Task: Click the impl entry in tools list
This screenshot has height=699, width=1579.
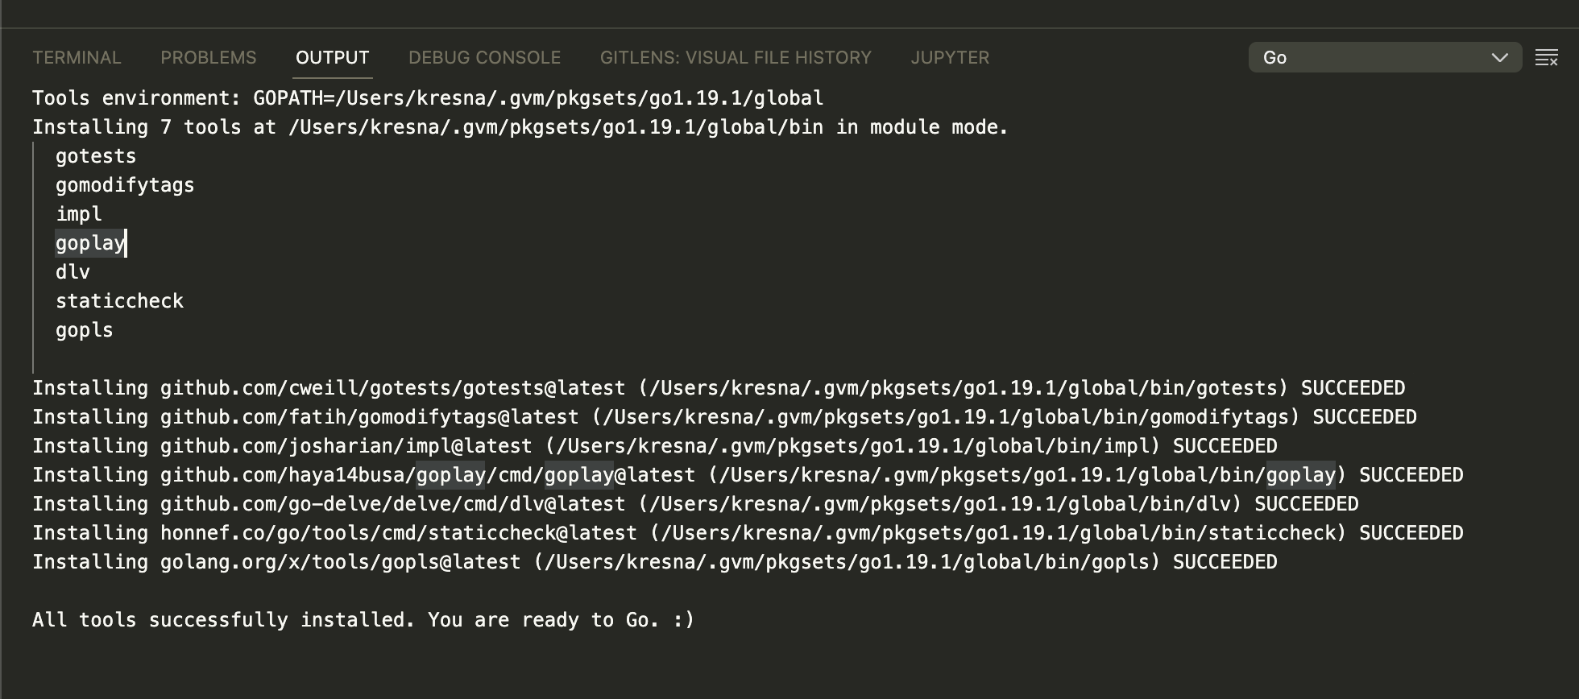Action: click(79, 214)
